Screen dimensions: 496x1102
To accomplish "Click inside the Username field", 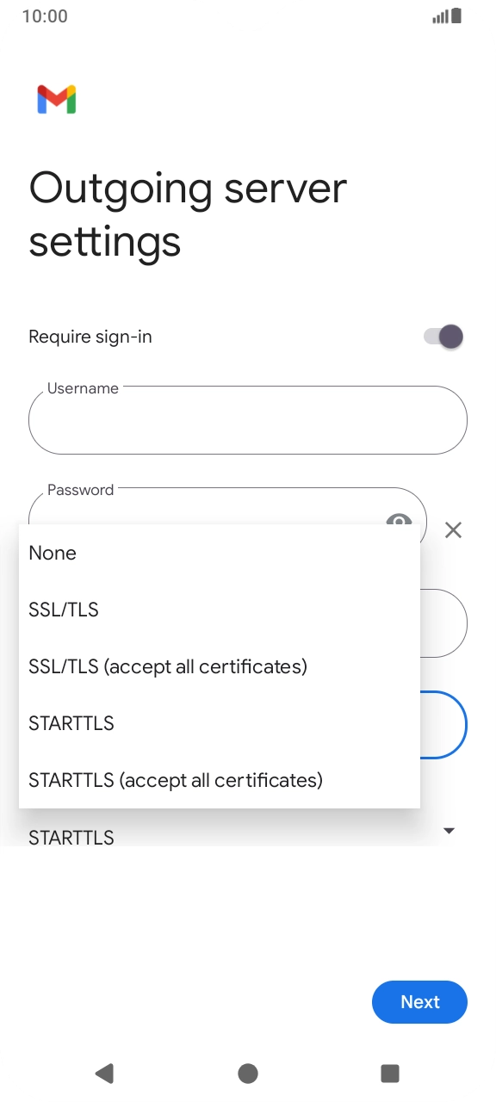I will pos(247,420).
